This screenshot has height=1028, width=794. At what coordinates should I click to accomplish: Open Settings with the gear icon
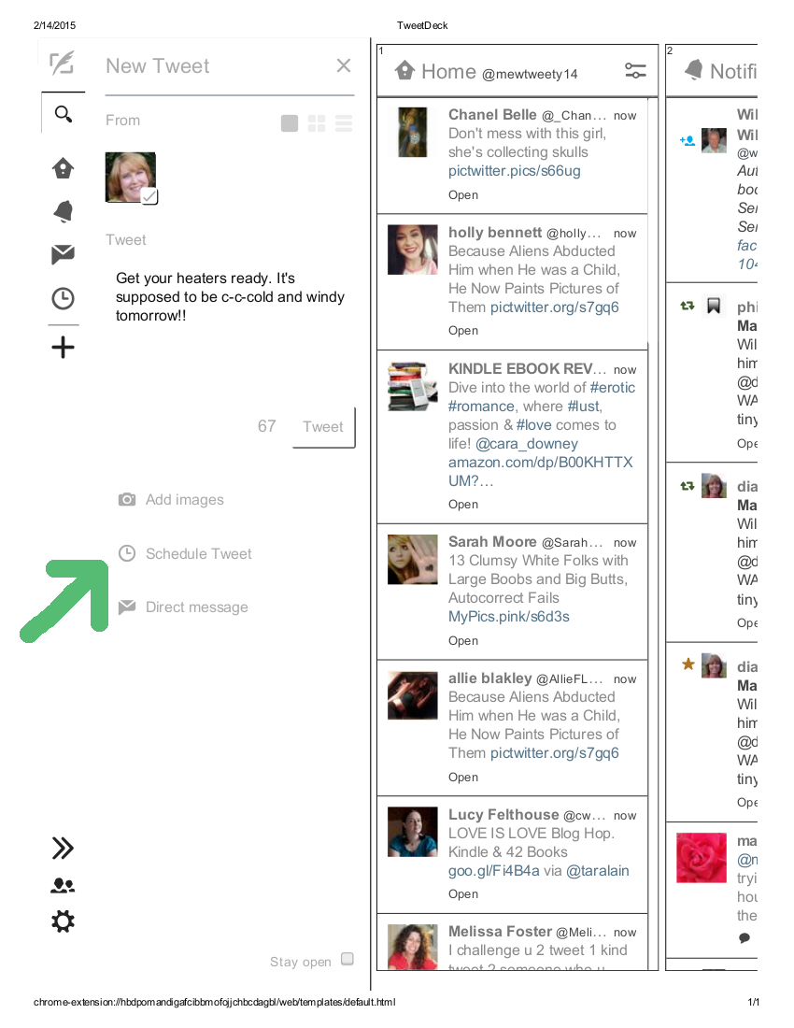(63, 921)
